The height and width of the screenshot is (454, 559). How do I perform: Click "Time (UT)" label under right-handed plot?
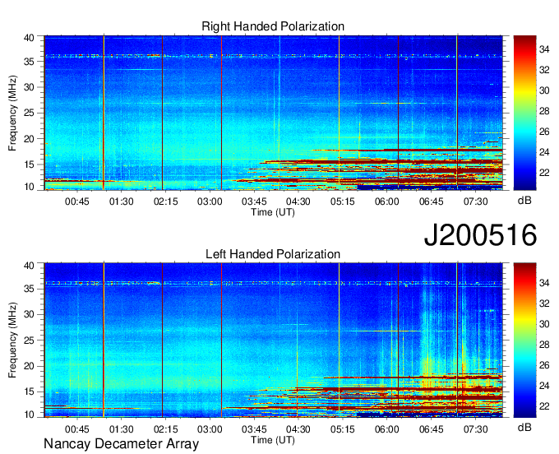click(x=273, y=212)
